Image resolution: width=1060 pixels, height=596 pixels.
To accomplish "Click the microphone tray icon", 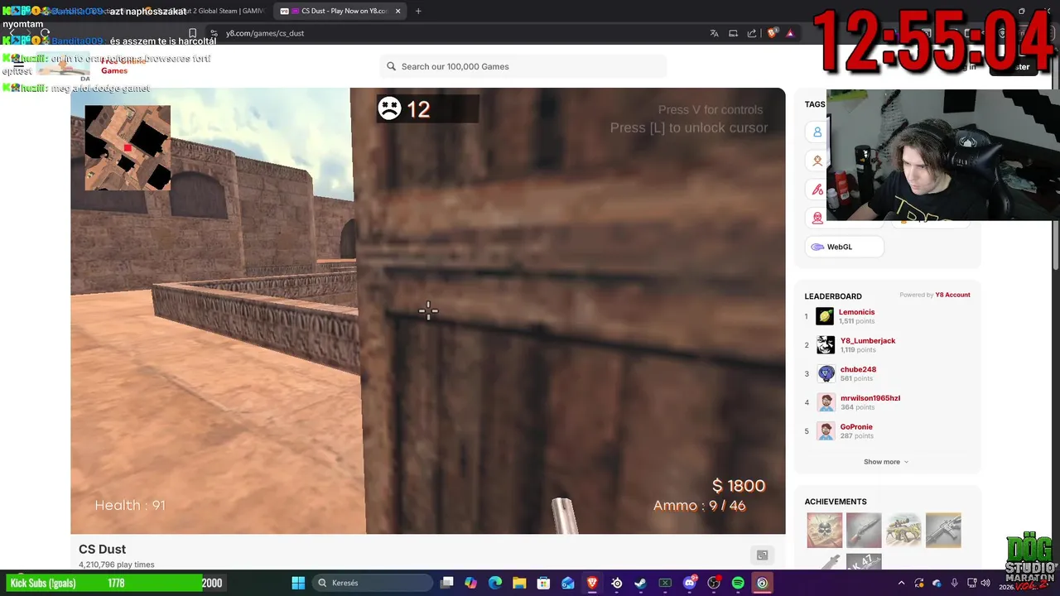I will click(x=955, y=583).
